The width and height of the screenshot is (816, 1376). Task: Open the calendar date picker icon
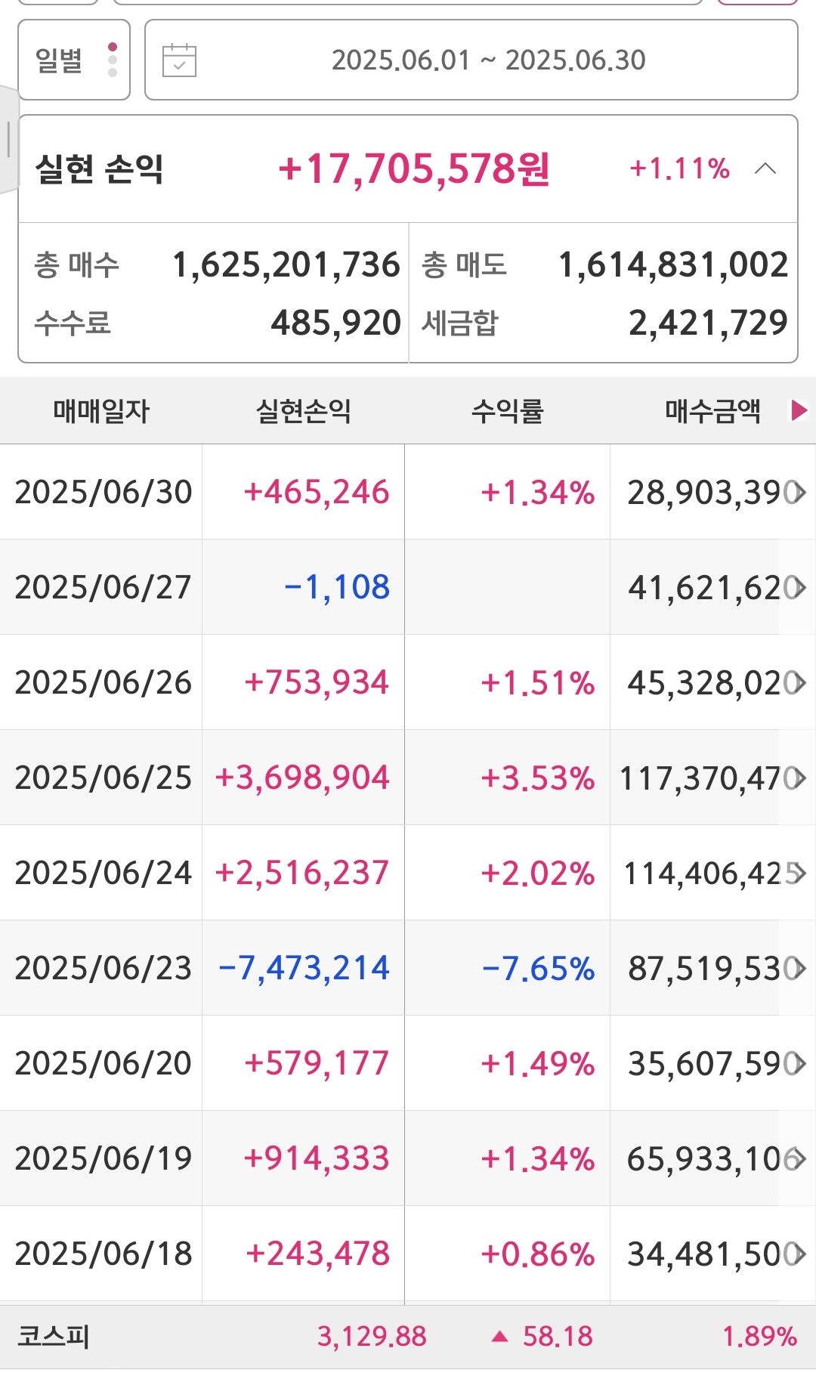point(179,60)
